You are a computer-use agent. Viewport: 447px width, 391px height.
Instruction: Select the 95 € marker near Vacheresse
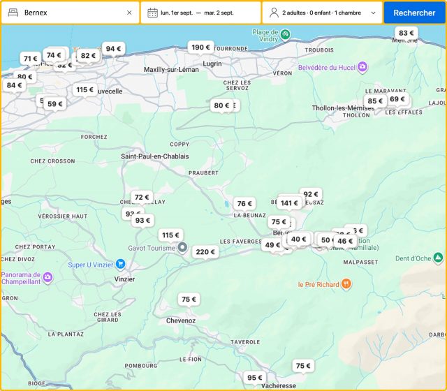(254, 377)
